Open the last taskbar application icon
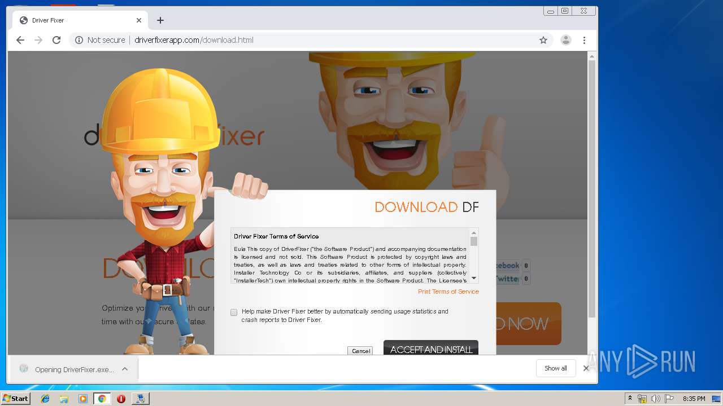The image size is (723, 406). point(140,399)
